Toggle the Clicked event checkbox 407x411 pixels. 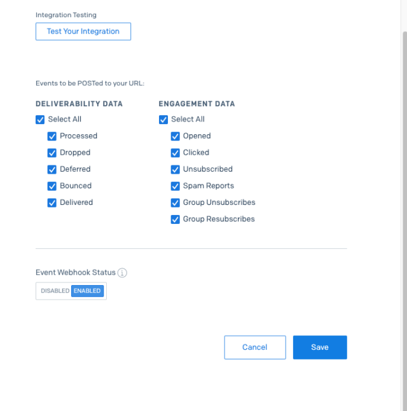(x=176, y=153)
